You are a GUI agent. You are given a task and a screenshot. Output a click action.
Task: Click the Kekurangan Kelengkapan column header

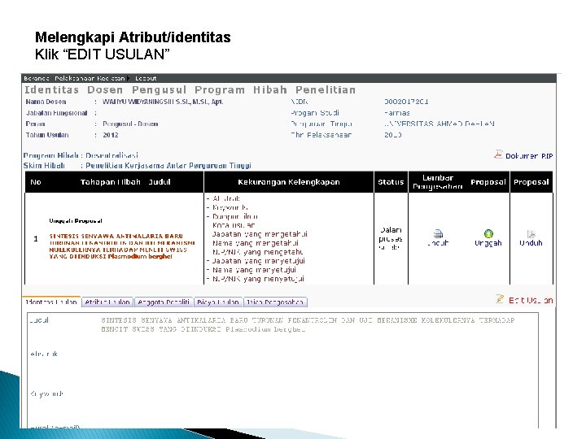[x=289, y=182]
